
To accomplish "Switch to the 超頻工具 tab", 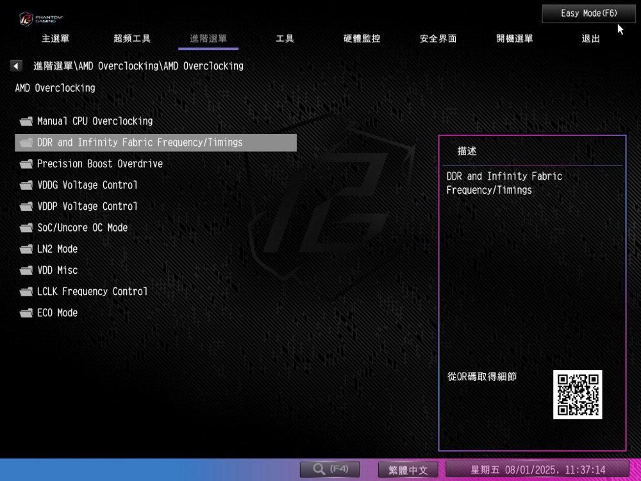I will (132, 38).
